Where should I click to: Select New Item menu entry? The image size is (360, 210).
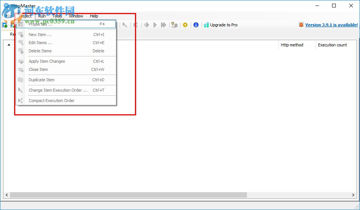coord(66,35)
